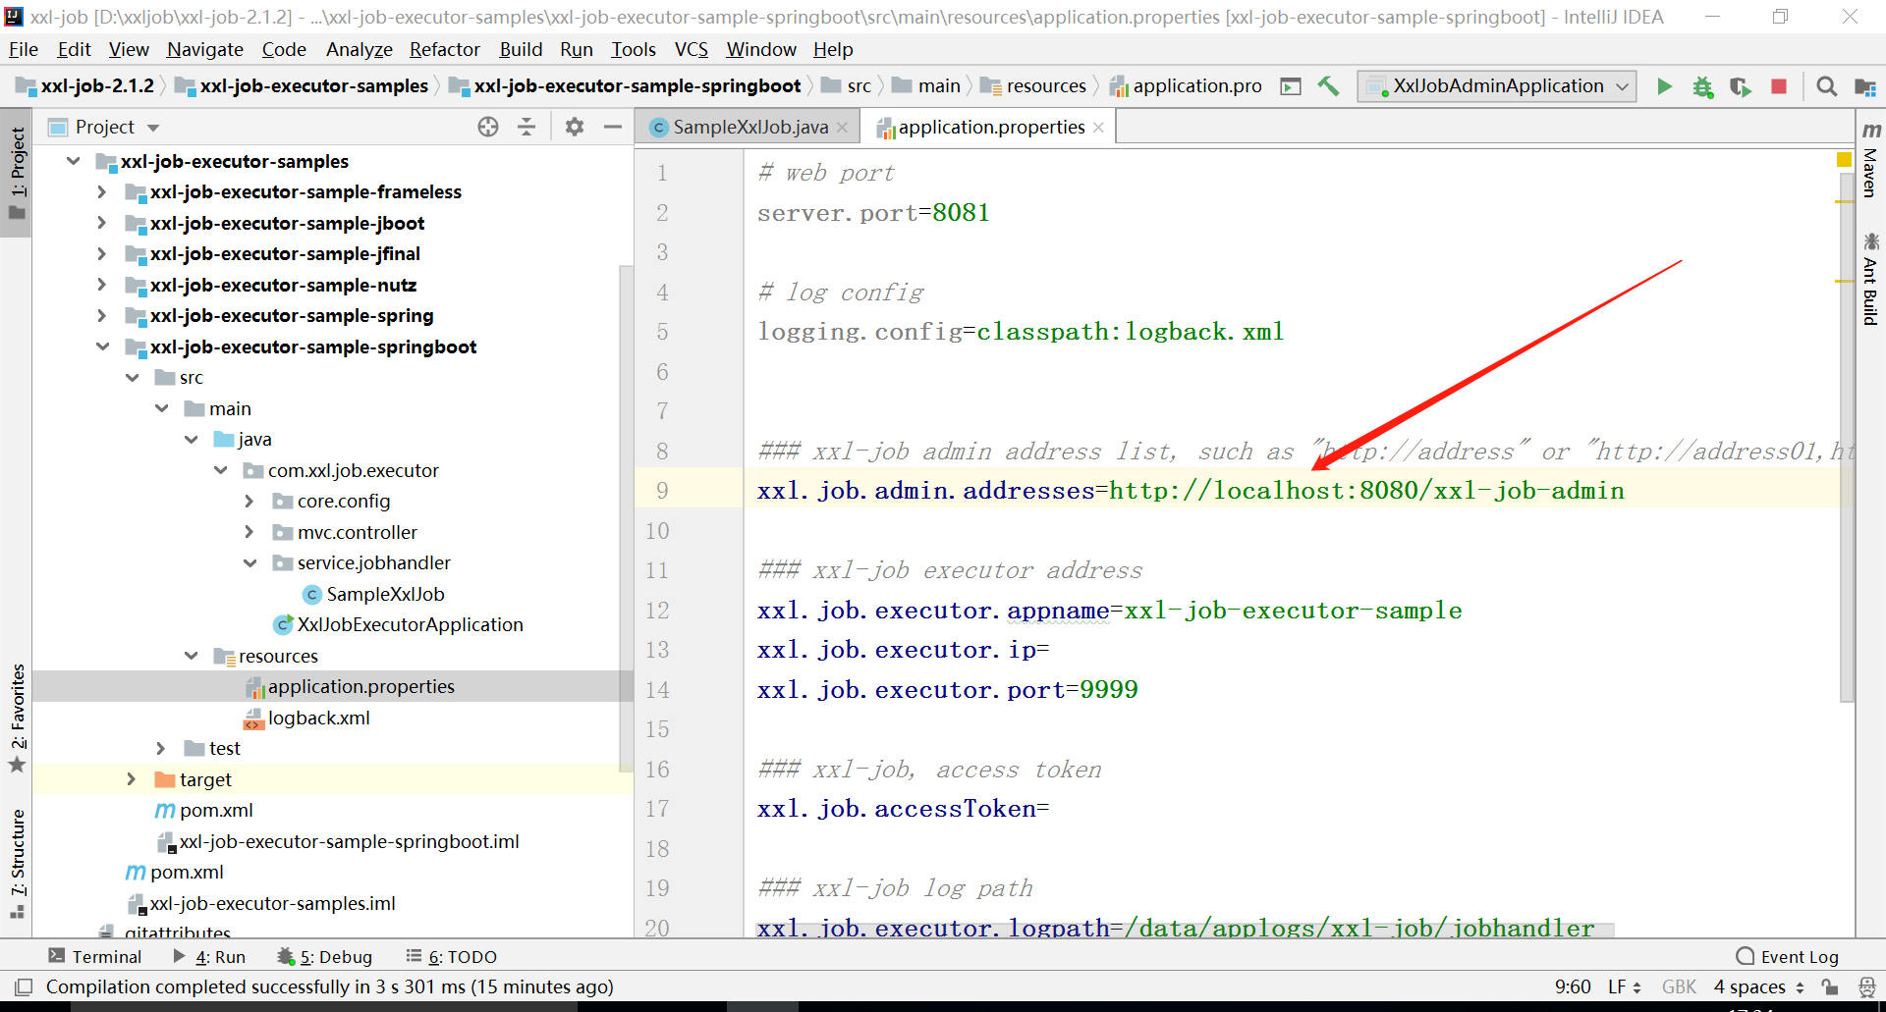
Task: Run XxlJobAdminApplication with green play icon
Action: click(1664, 86)
